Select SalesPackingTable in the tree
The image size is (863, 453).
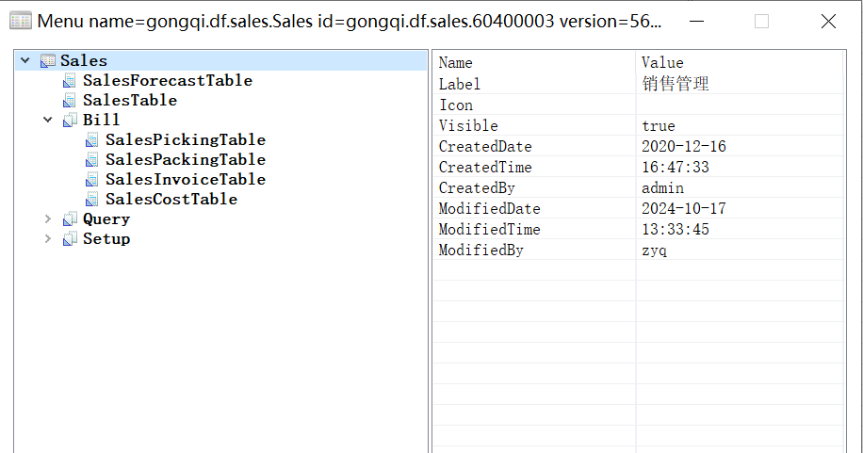186,159
